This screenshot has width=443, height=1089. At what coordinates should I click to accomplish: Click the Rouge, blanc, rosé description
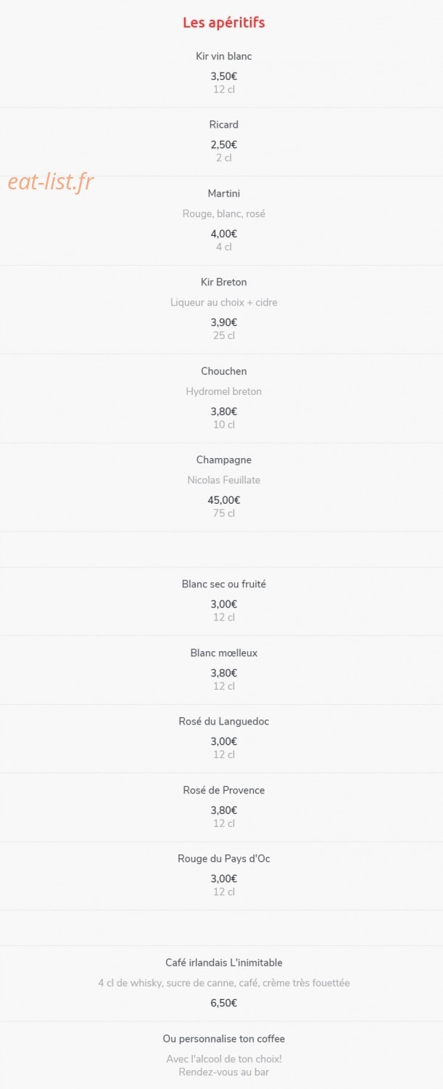[224, 213]
